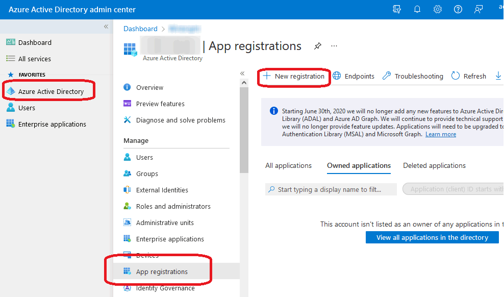Image resolution: width=504 pixels, height=297 pixels.
Task: Click the Endpoints globe icon
Action: (x=337, y=76)
